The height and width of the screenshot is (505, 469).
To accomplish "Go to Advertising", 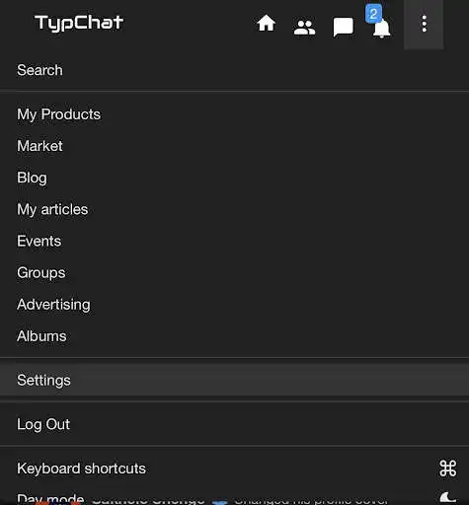I will click(x=234, y=305).
